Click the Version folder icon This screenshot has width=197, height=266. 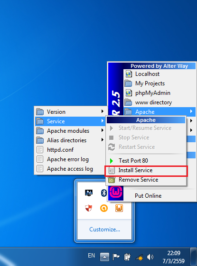tap(40, 112)
